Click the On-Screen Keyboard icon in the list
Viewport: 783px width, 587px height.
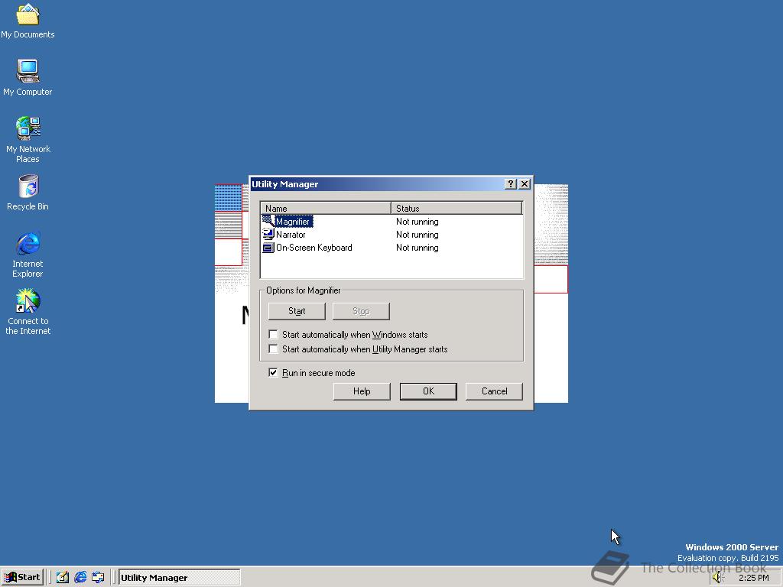coord(268,247)
